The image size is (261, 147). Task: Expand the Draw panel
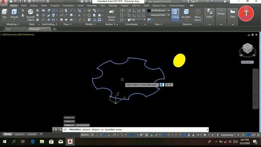(x=67, y=24)
